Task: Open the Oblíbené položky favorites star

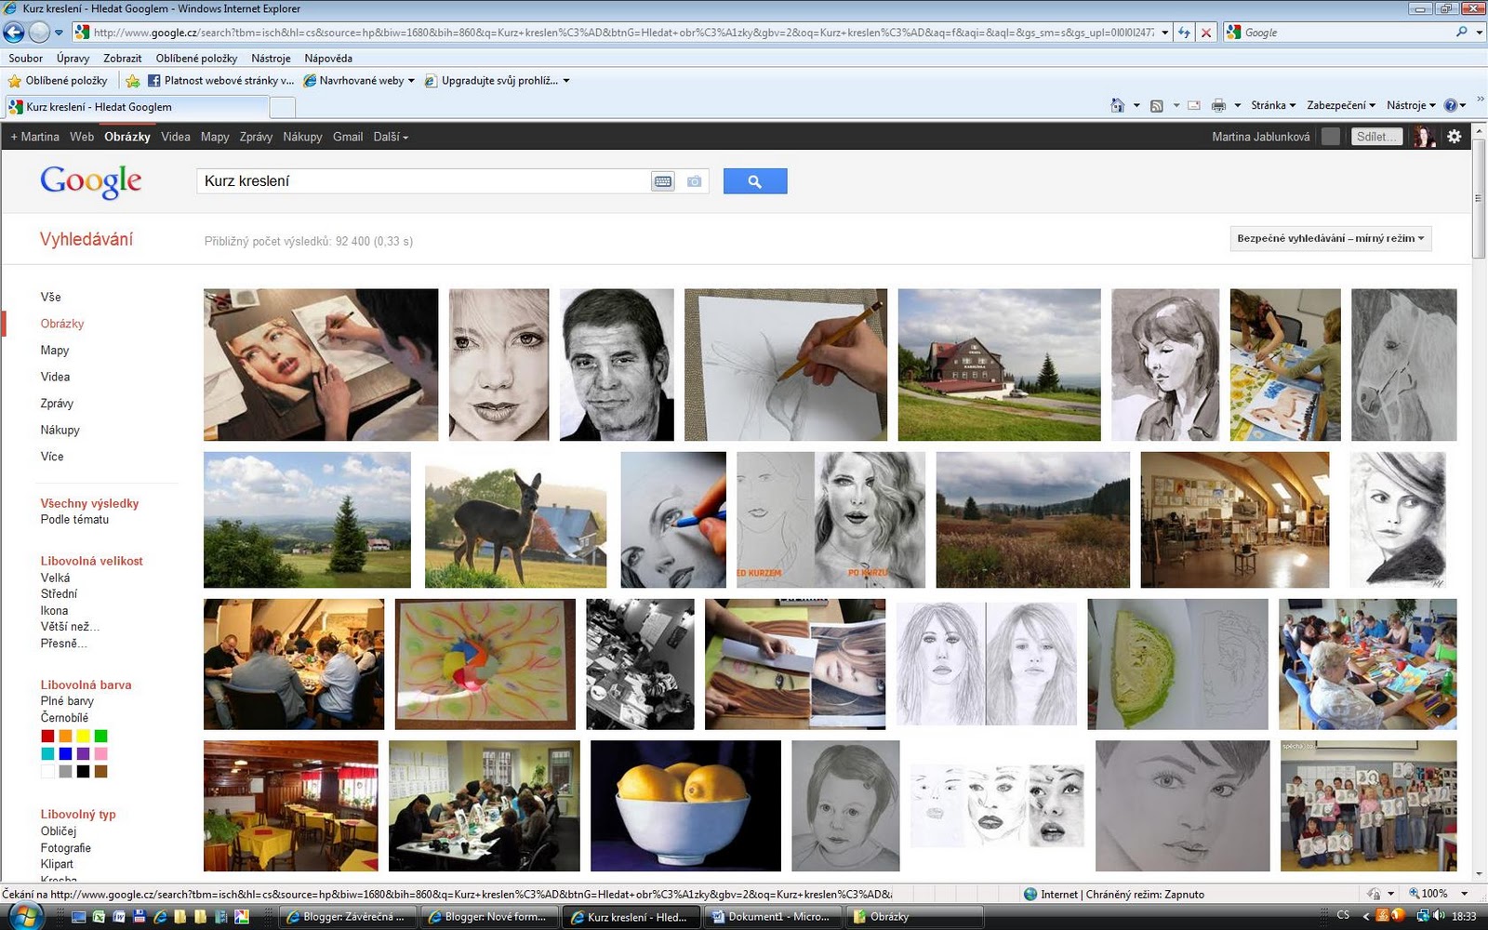Action: tap(56, 80)
